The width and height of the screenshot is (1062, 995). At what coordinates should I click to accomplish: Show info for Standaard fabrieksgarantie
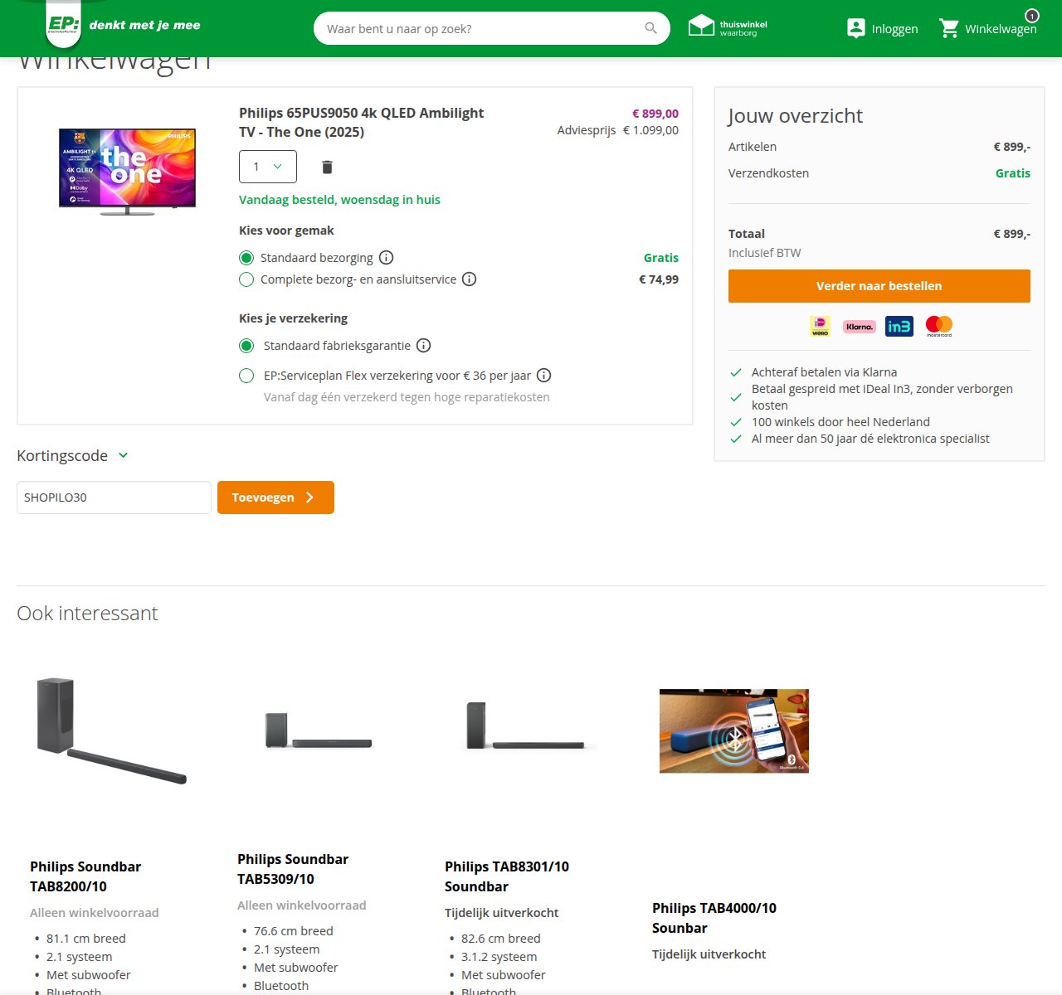pos(423,346)
